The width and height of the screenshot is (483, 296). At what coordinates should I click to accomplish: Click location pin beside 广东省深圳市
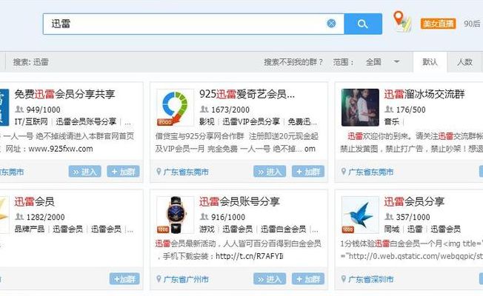(x=344, y=279)
